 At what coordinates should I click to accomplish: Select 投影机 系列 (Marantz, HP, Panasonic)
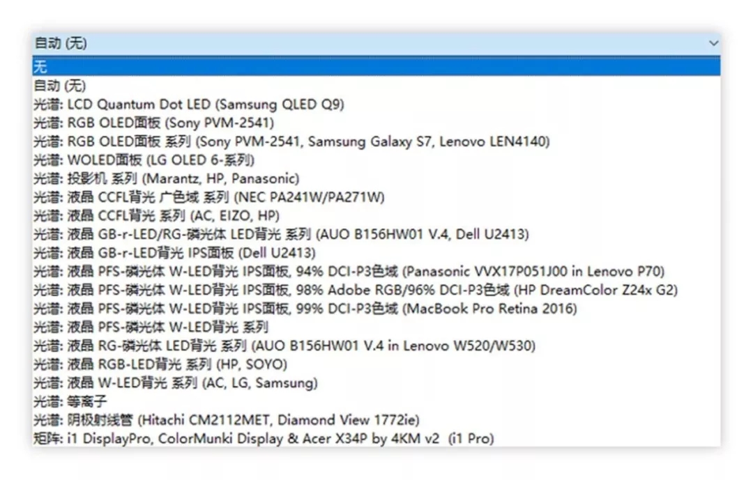[166, 179]
